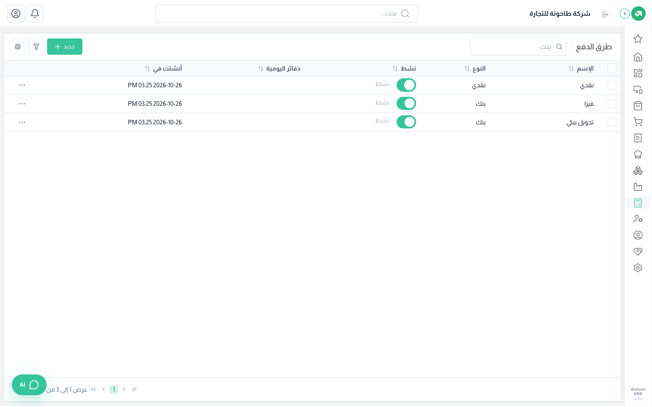The width and height of the screenshot is (652, 407).
Task: Open the shopping cart module icon
Action: [x=638, y=122]
